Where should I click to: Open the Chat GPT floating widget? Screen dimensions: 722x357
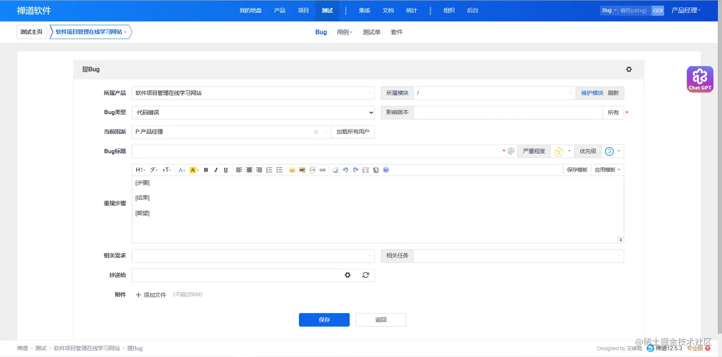coord(700,79)
